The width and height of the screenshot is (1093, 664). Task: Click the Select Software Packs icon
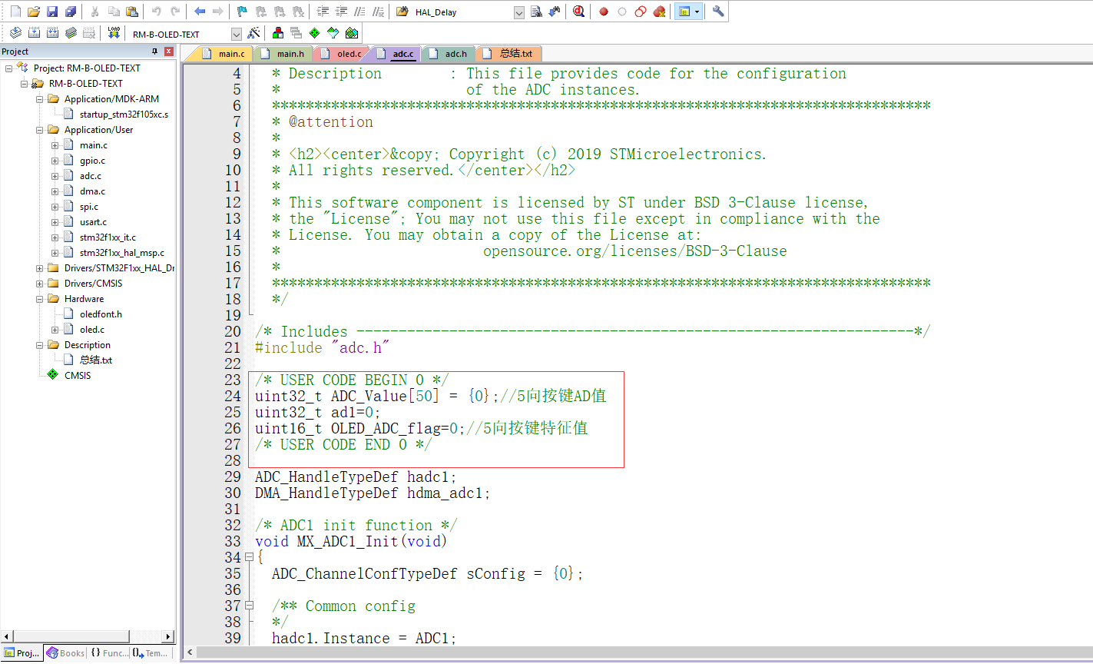pos(333,33)
